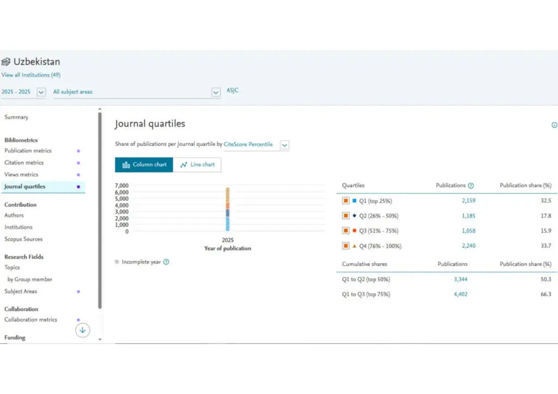Open the CiteScore Percentile dropdown
This screenshot has height=394, width=558.
[x=284, y=145]
